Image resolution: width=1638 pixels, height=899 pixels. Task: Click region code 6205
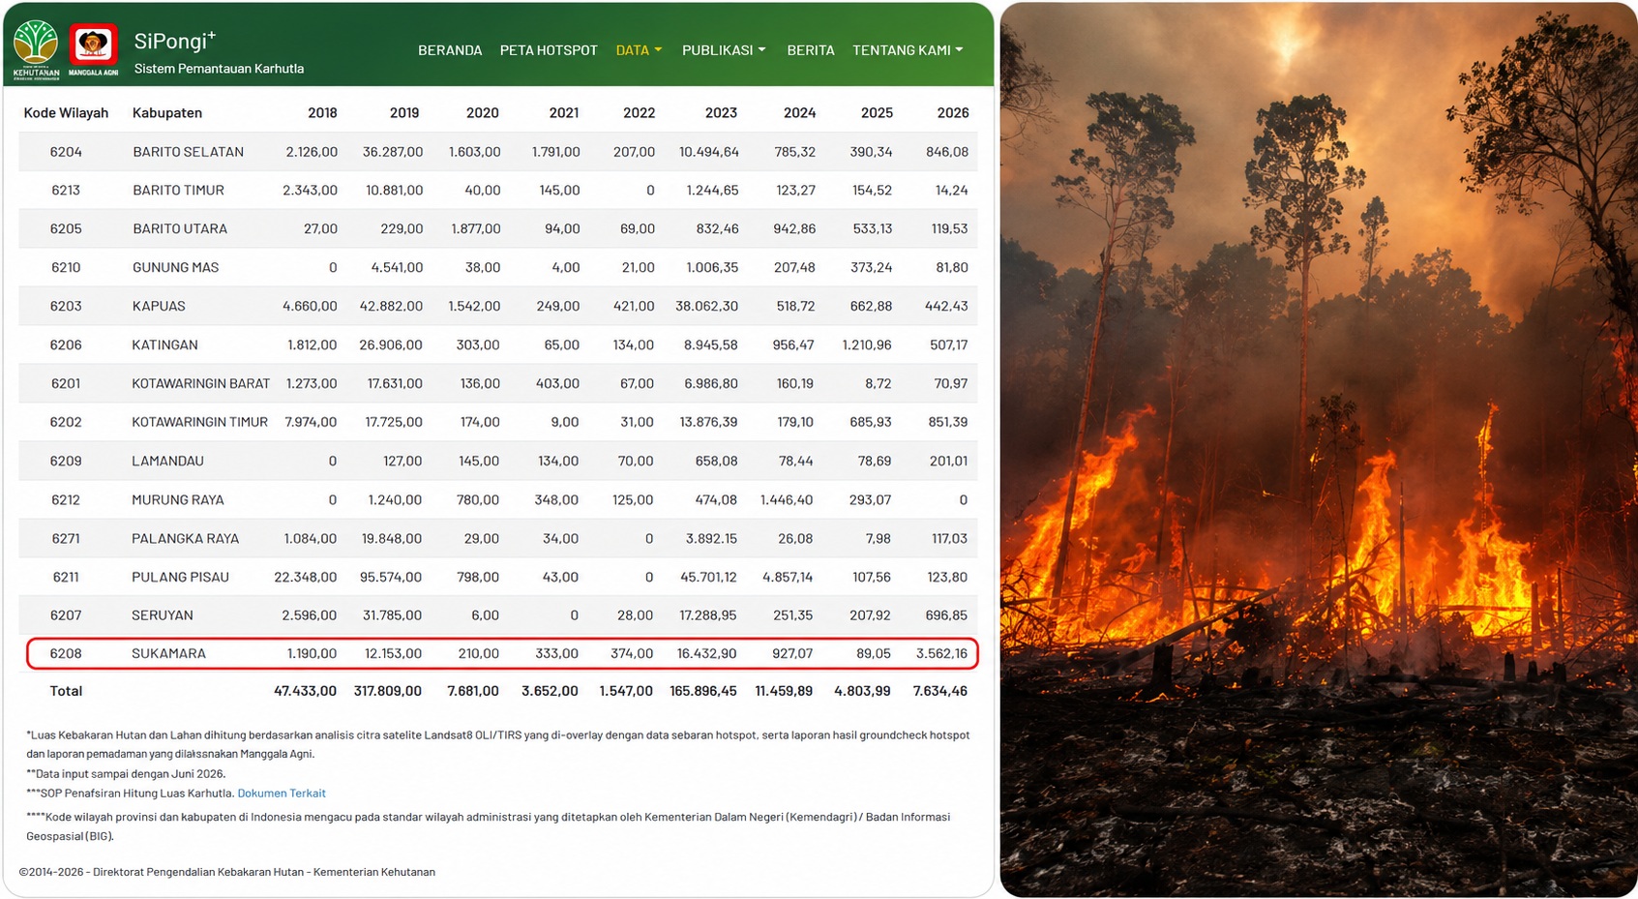click(66, 229)
